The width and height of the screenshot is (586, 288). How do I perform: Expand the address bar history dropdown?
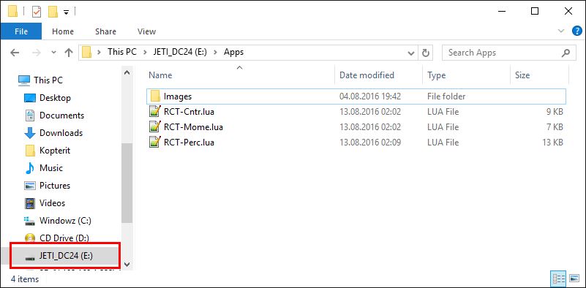coord(411,53)
